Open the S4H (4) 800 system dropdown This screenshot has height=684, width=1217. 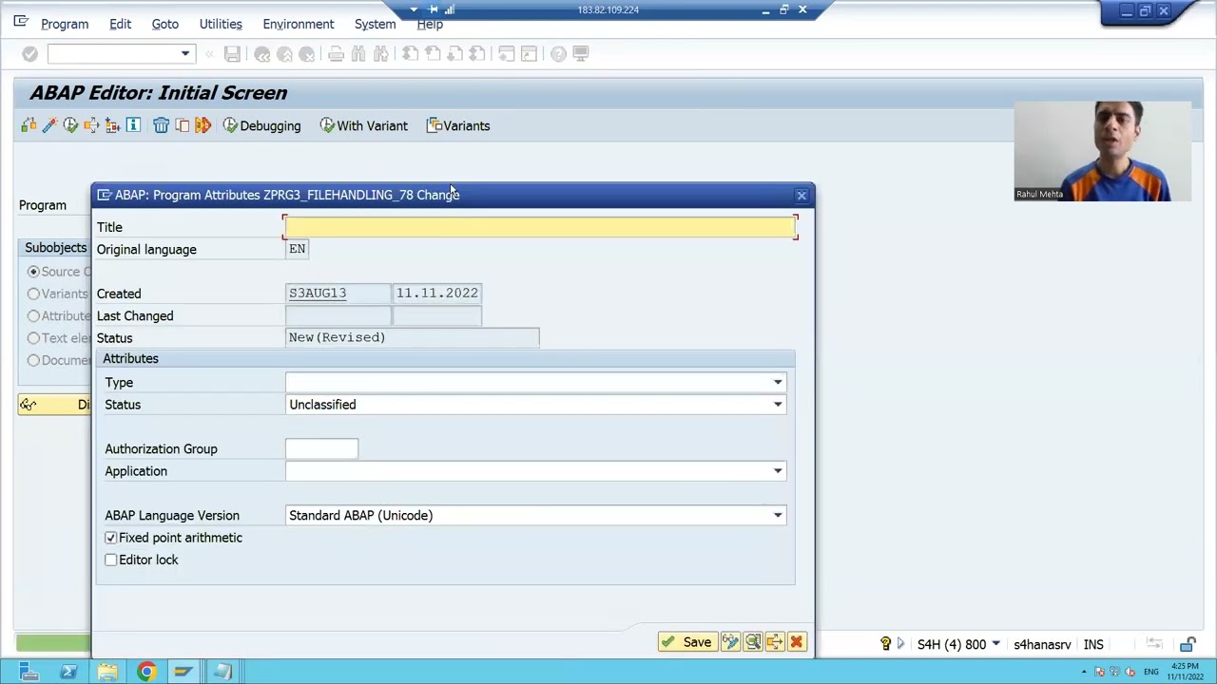(x=995, y=644)
